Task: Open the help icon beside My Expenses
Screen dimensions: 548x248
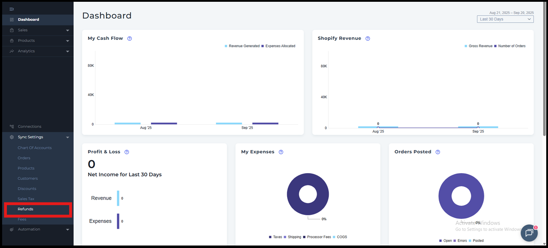Action: click(x=281, y=152)
